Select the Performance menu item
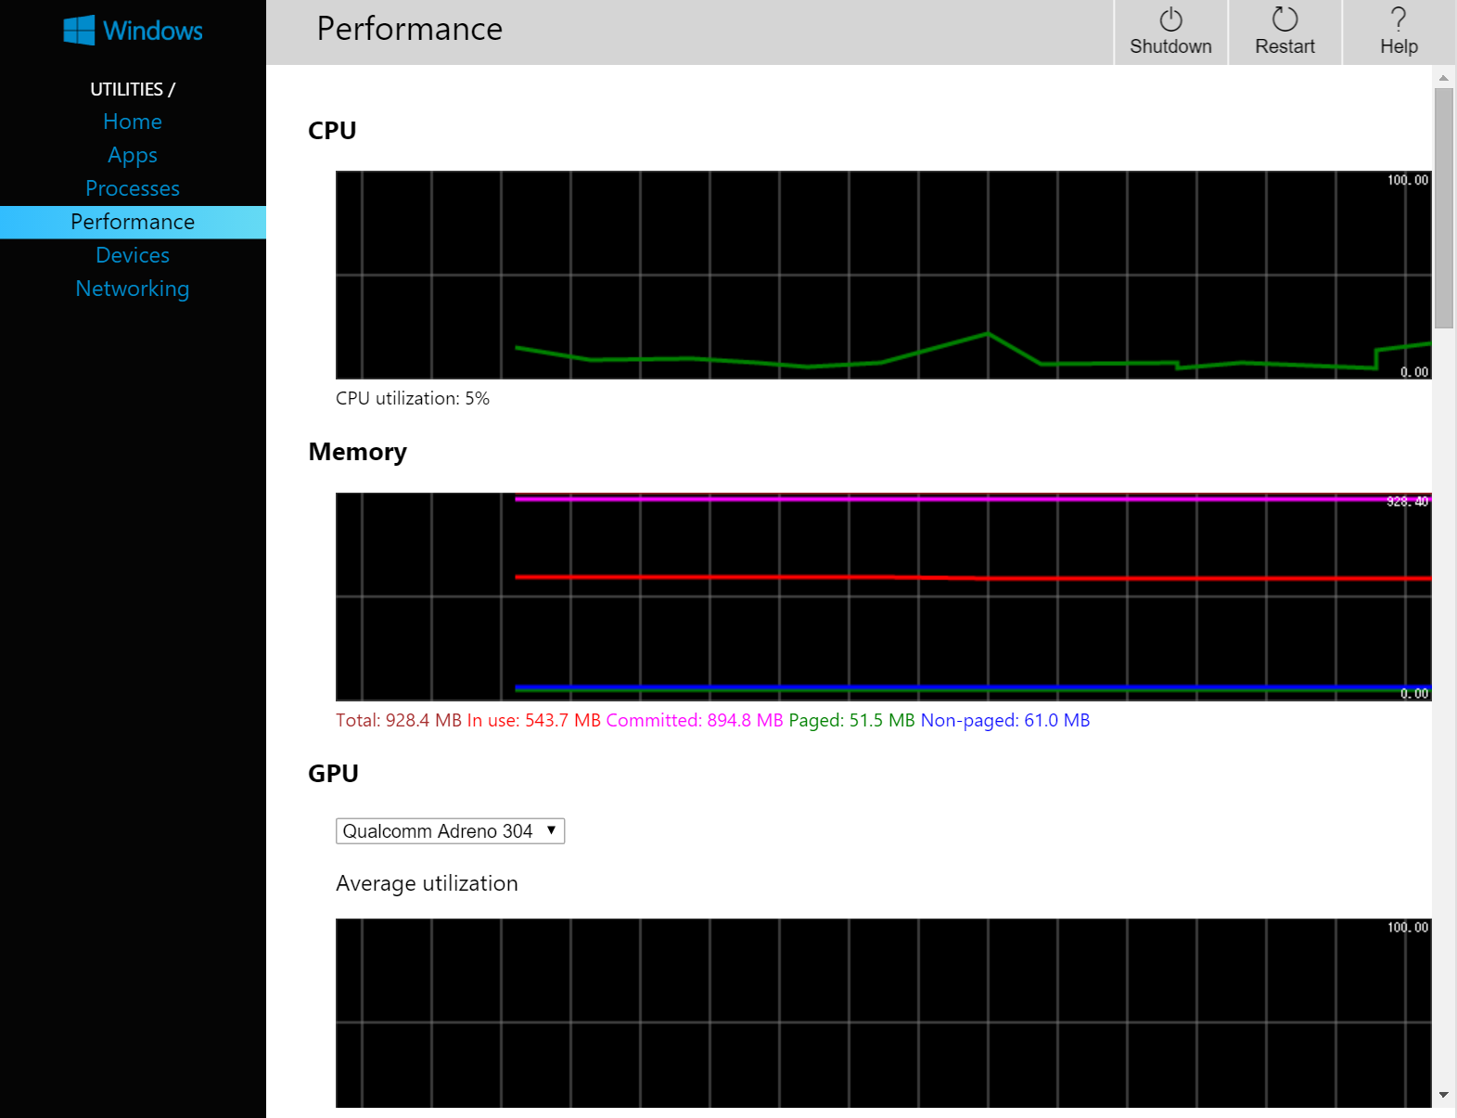 click(x=133, y=222)
